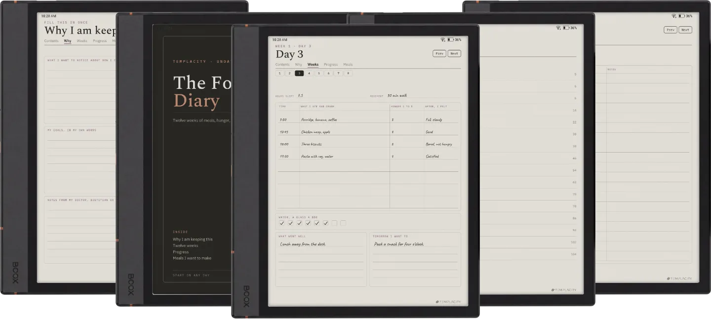This screenshot has height=319, width=711.
Task: Open the Meals tab on Day 3
Action: click(348, 65)
